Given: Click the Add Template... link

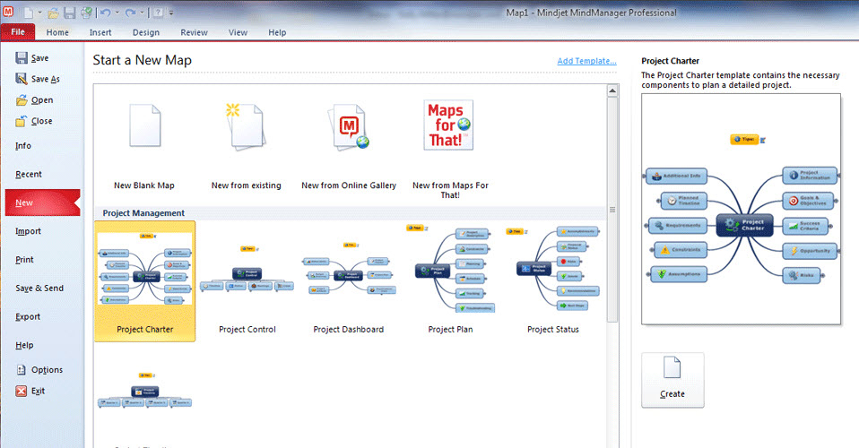Looking at the screenshot, I should (586, 61).
